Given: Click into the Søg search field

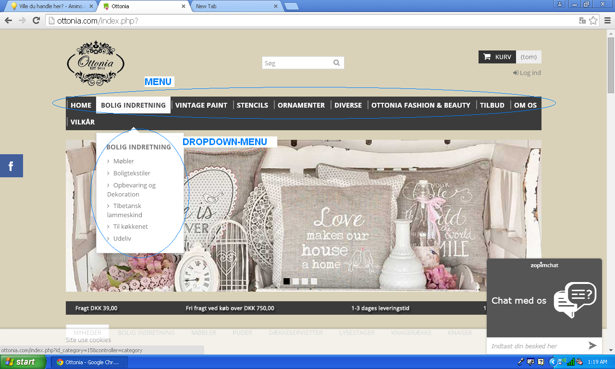Looking at the screenshot, I should (x=296, y=63).
